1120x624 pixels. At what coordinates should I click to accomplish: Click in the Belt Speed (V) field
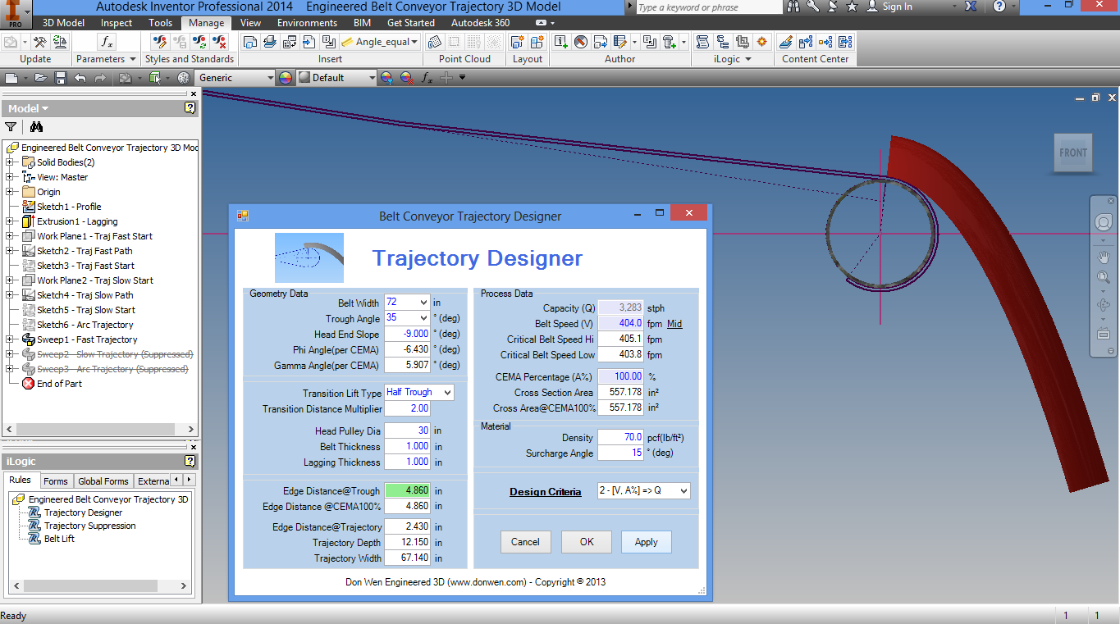click(x=621, y=324)
